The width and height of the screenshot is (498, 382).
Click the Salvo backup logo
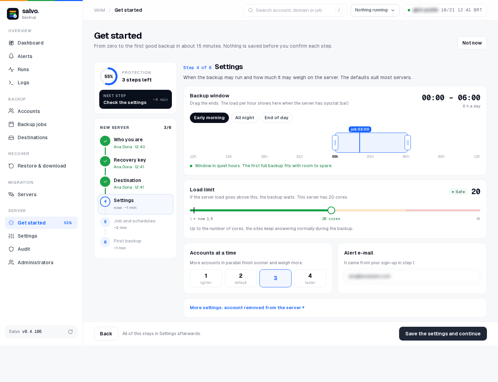pyautogui.click(x=13, y=14)
